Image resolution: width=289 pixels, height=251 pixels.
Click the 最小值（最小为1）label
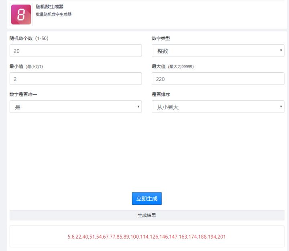26,66
